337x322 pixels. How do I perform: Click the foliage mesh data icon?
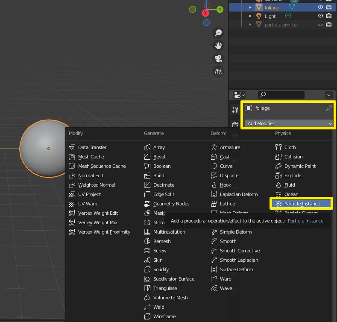[x=292, y=8]
